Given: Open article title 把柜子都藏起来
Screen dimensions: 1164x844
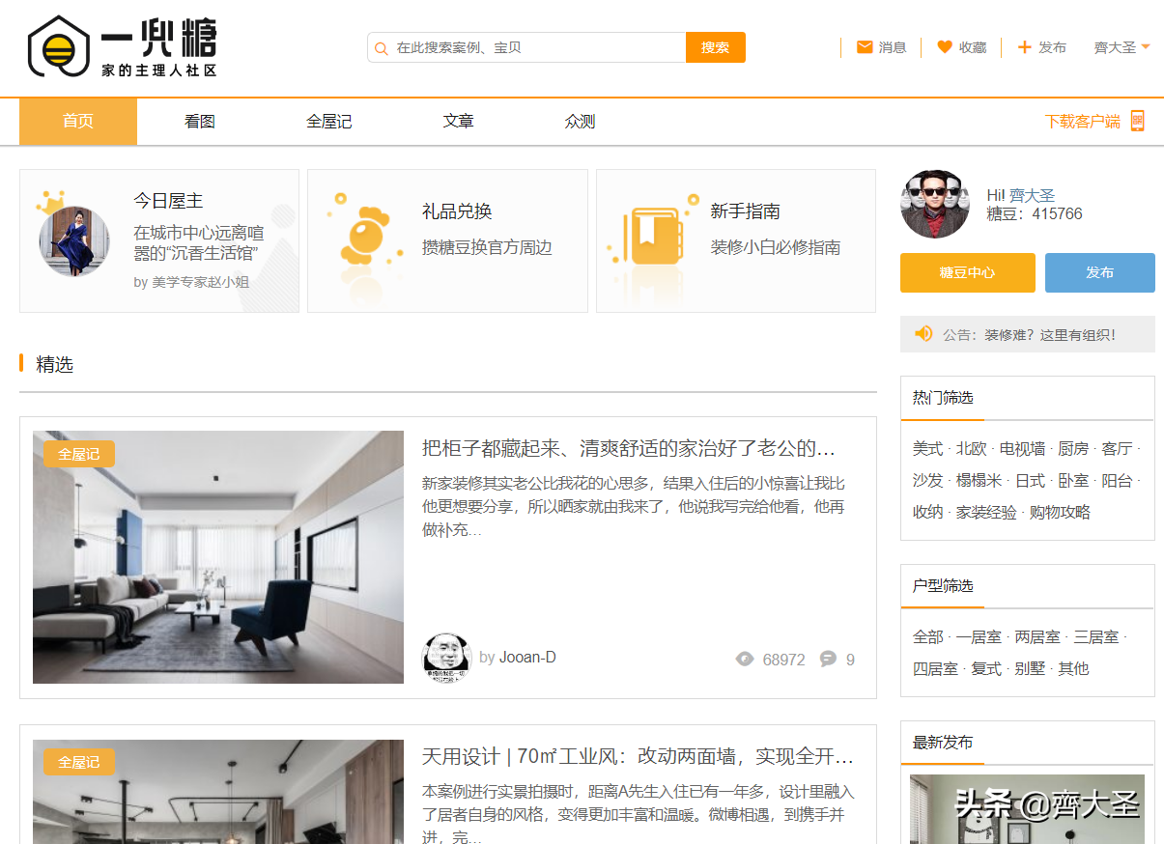Looking at the screenshot, I should point(629,448).
